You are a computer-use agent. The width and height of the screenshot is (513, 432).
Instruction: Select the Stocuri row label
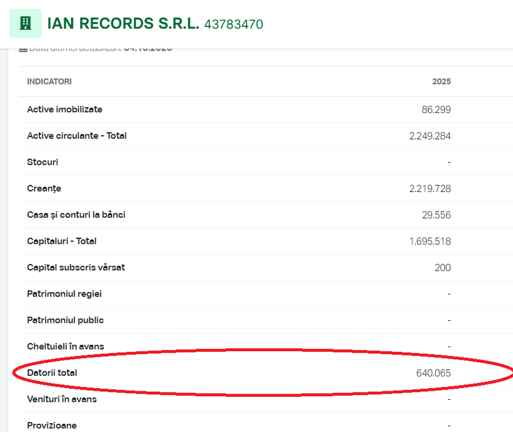tap(43, 162)
